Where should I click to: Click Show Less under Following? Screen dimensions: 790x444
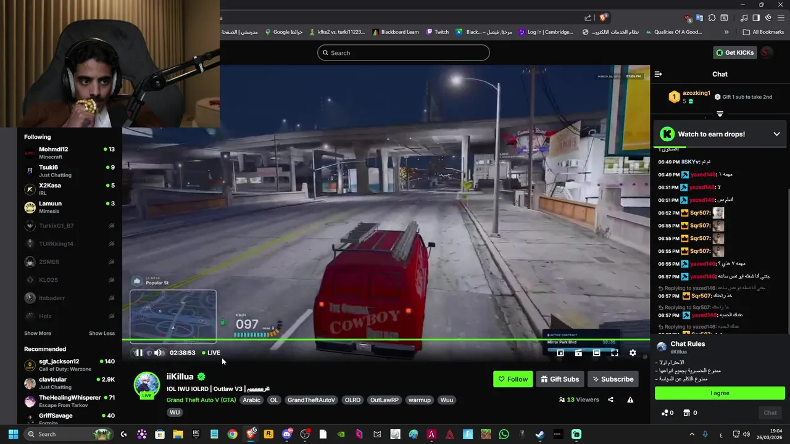[x=102, y=334]
